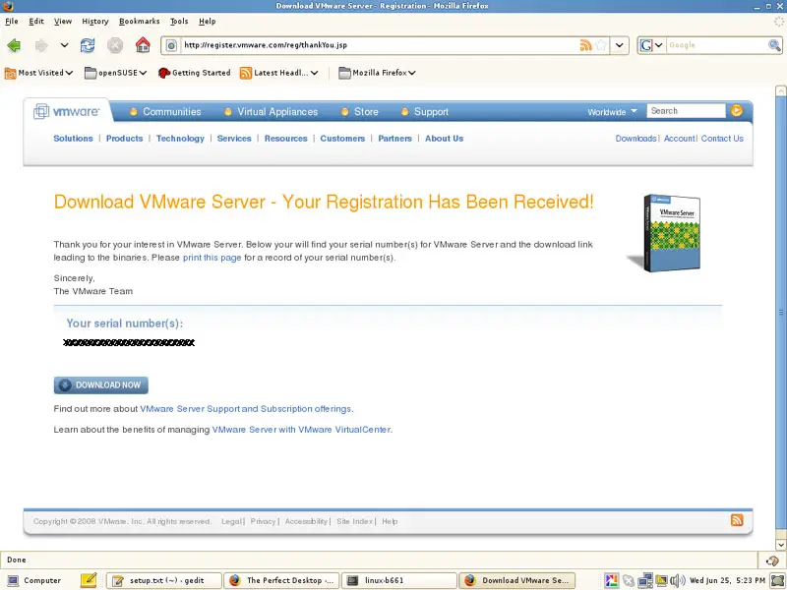Click the orange RSS icon in page footer

tap(737, 520)
